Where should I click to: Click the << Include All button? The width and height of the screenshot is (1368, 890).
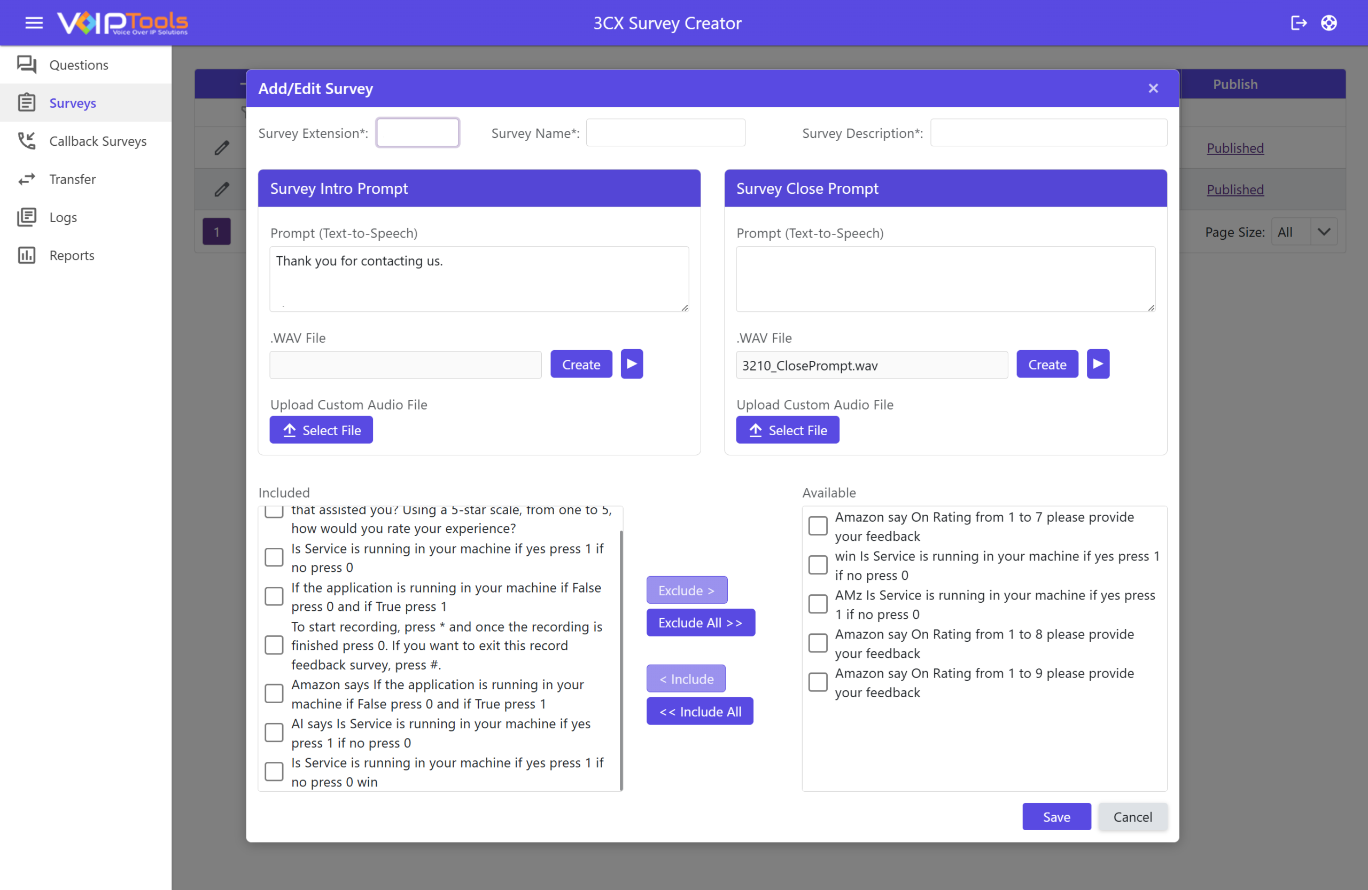point(700,712)
